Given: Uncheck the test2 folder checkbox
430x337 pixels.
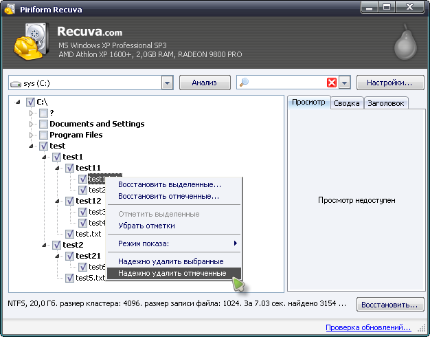Looking at the screenshot, I should [x=56, y=245].
